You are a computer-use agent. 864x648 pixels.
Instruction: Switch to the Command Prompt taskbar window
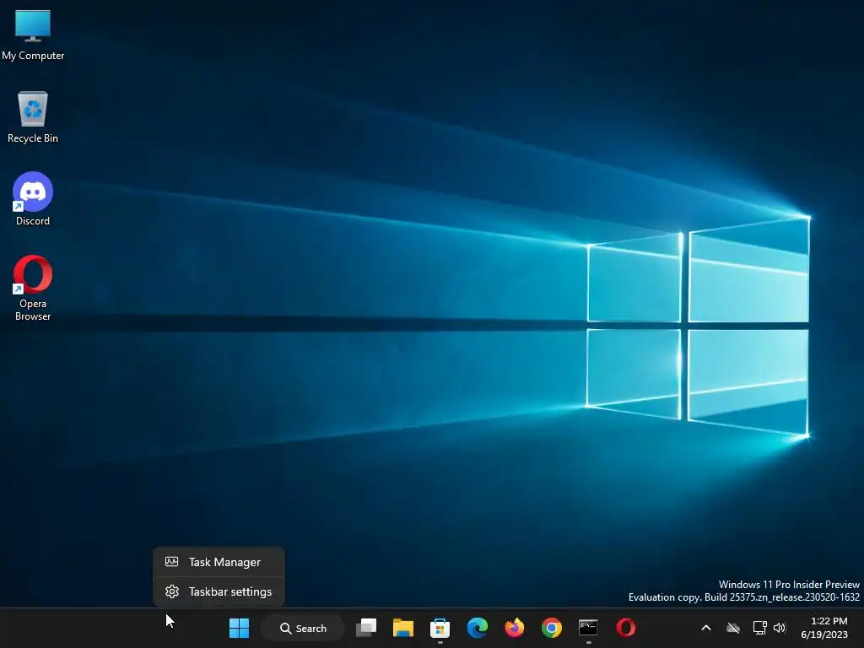(588, 628)
